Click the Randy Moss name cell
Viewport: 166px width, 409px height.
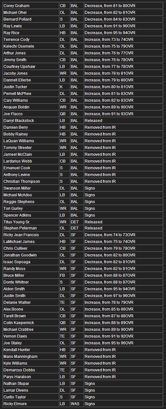[31, 269]
